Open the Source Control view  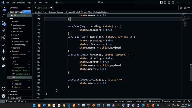[x=4, y=23]
